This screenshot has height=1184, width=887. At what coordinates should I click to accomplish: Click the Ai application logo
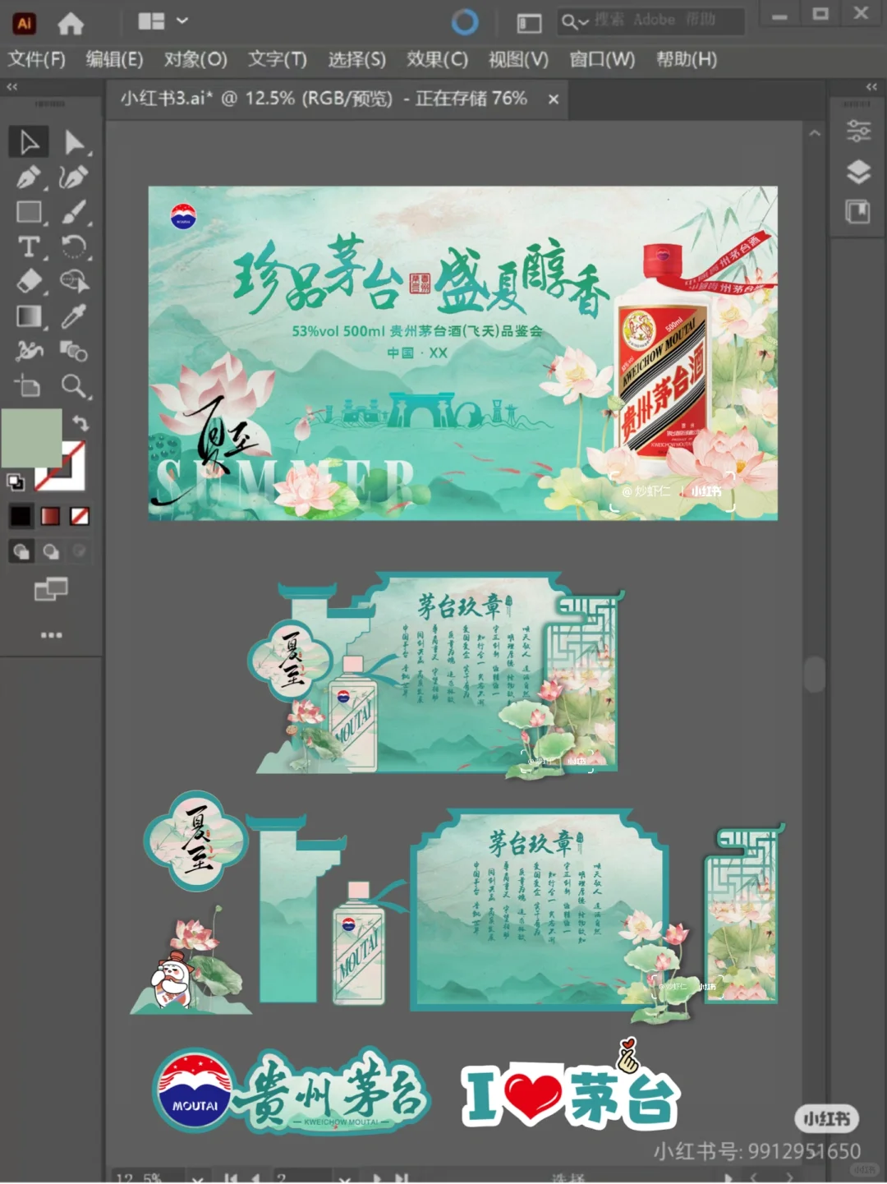tap(24, 23)
